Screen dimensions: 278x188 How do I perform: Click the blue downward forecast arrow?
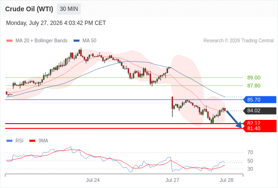(234, 119)
